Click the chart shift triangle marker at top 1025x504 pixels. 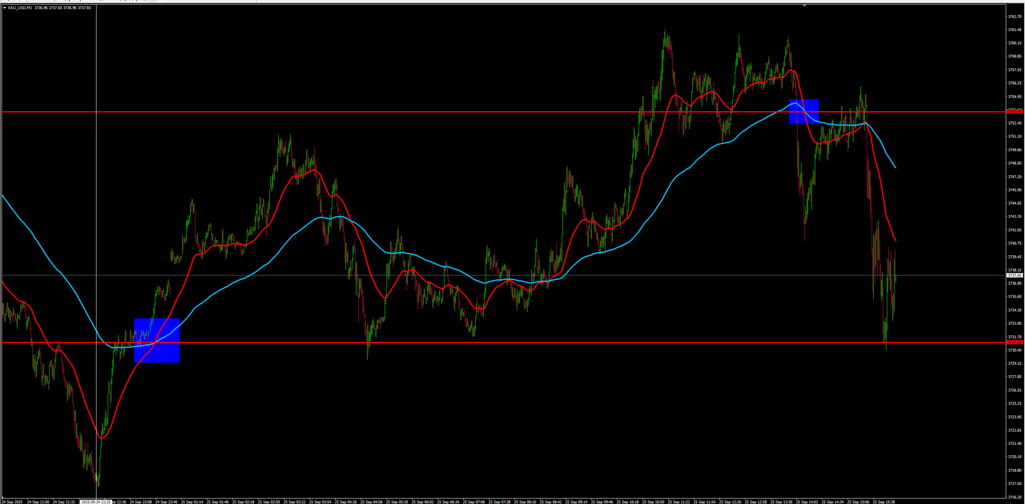click(x=804, y=6)
